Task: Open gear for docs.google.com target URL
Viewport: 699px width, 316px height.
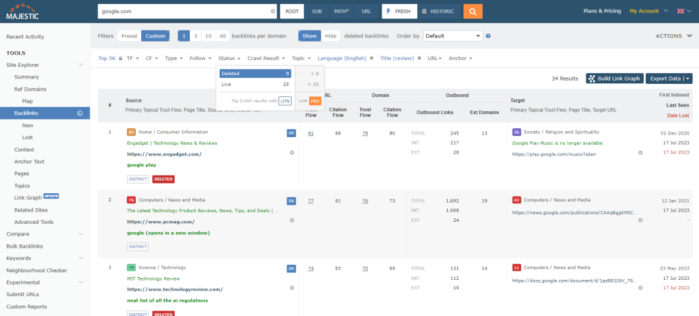Action: 640,288
